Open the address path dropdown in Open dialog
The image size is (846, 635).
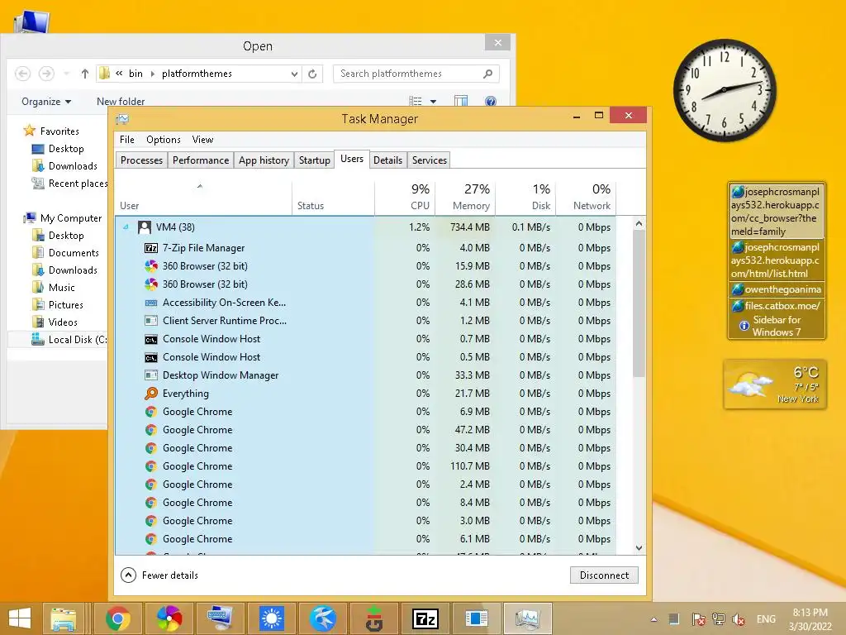(x=295, y=74)
